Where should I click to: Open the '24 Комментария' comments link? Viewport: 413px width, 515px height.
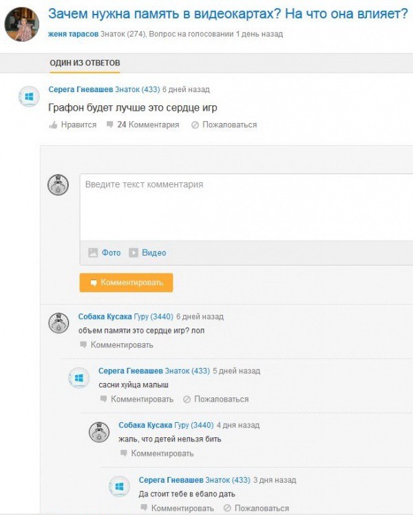[148, 125]
